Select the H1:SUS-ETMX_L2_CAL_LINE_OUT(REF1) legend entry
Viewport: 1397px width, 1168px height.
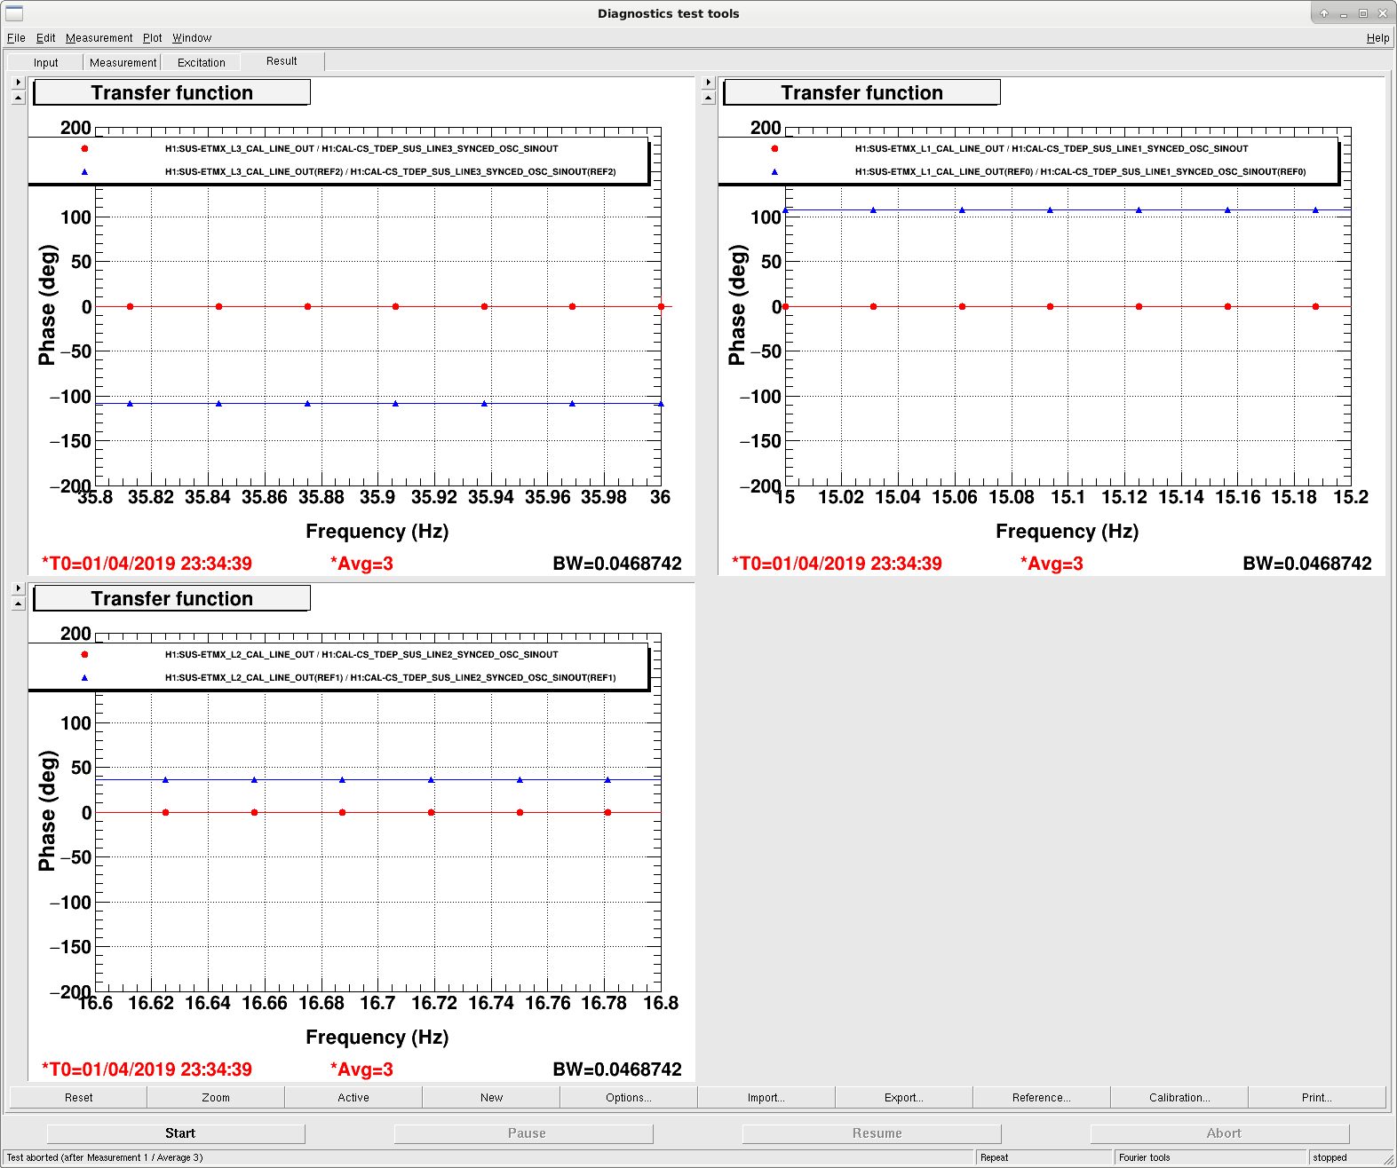point(390,678)
